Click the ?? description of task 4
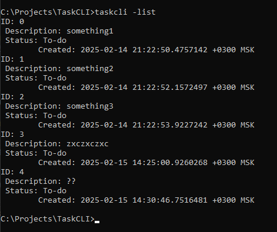The width and height of the screenshot is (277, 232). click(x=71, y=181)
